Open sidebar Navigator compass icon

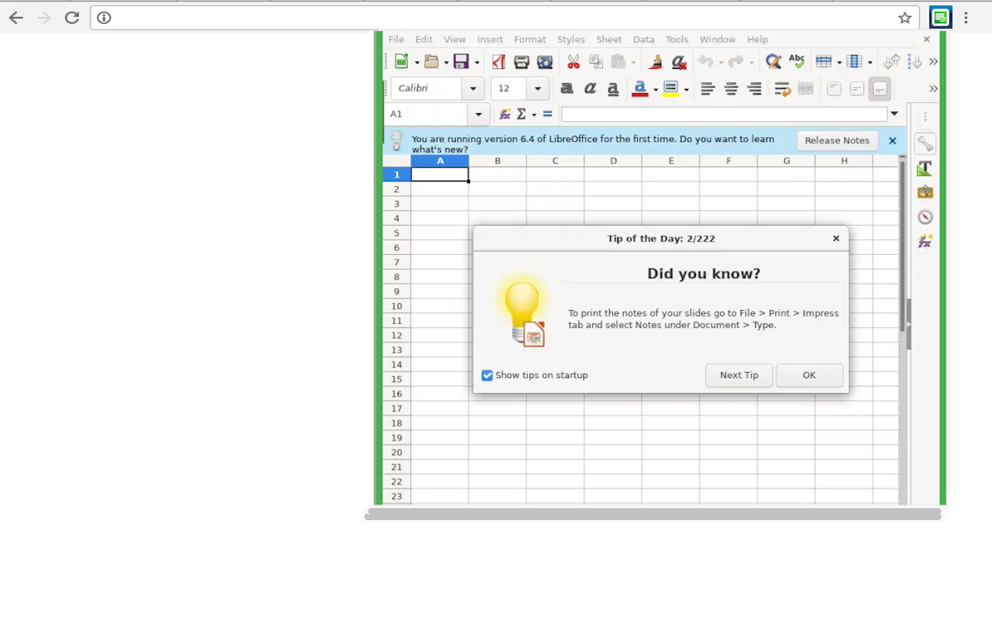[925, 217]
